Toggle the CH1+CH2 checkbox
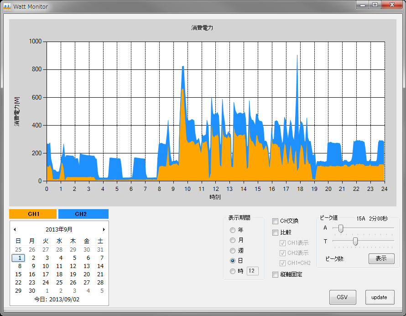Screen dimensions: 406x316 click(x=282, y=263)
